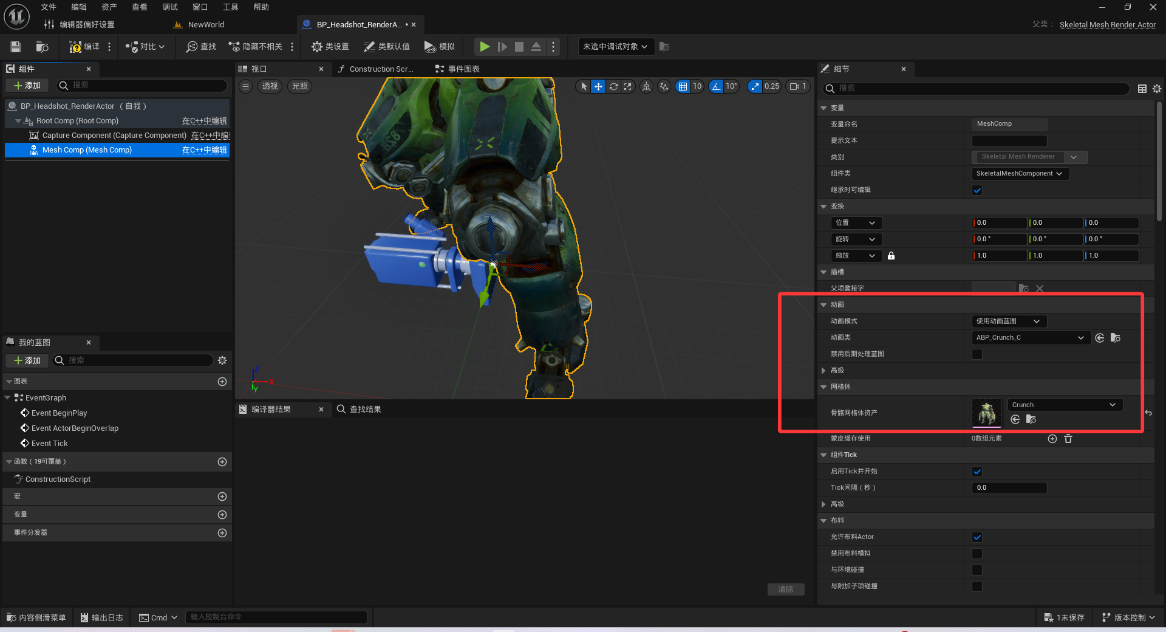The image size is (1166, 632).
Task: Toggle Collide with Environment (与环境碰撞) checkbox
Action: [977, 570]
